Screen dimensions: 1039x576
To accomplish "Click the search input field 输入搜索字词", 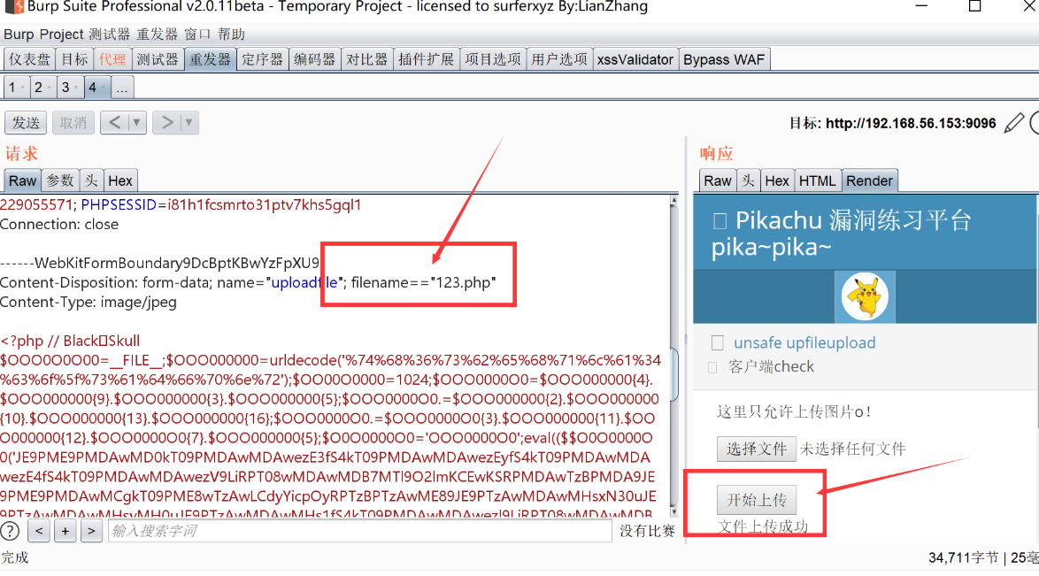I will coord(359,531).
